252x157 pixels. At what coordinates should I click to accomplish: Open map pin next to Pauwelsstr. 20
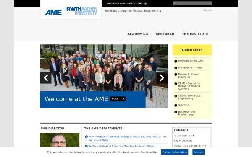tap(194, 135)
